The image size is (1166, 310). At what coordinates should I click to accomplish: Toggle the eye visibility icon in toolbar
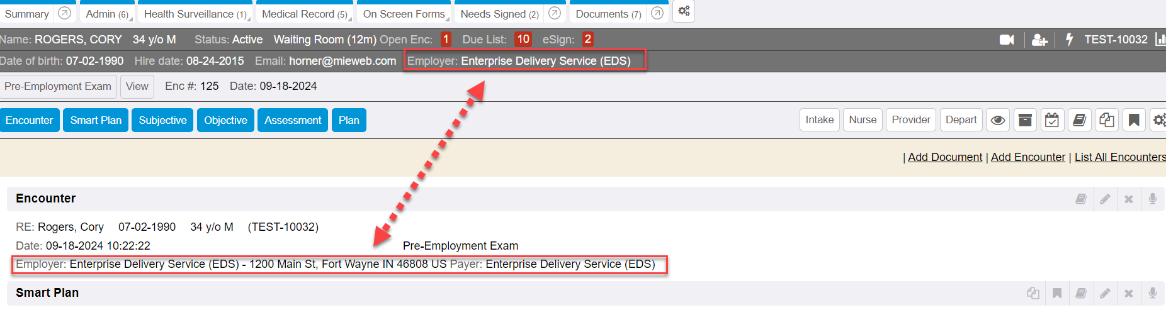click(998, 120)
